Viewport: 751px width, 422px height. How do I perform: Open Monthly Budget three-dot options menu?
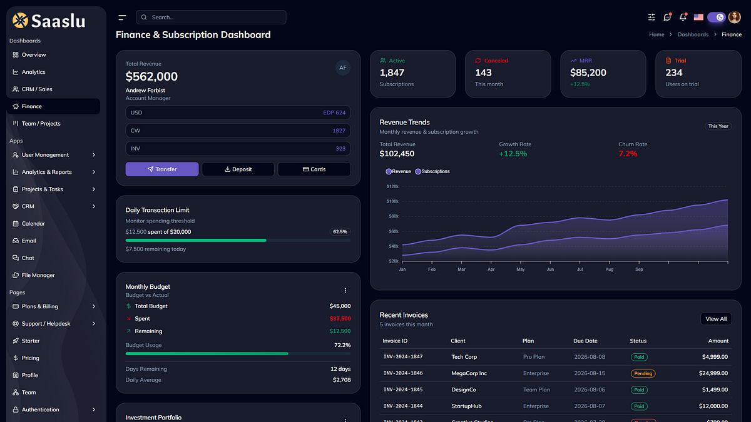(345, 290)
